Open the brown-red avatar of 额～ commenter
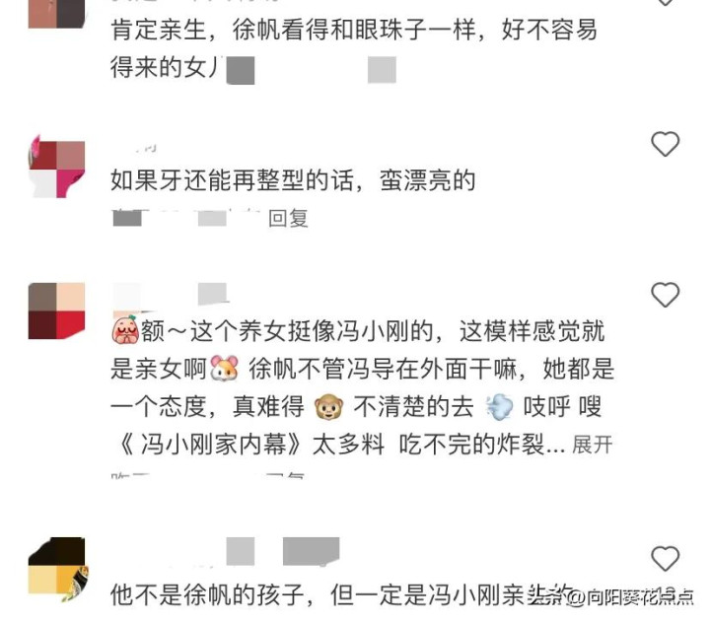The height and width of the screenshot is (622, 710). pos(56,311)
